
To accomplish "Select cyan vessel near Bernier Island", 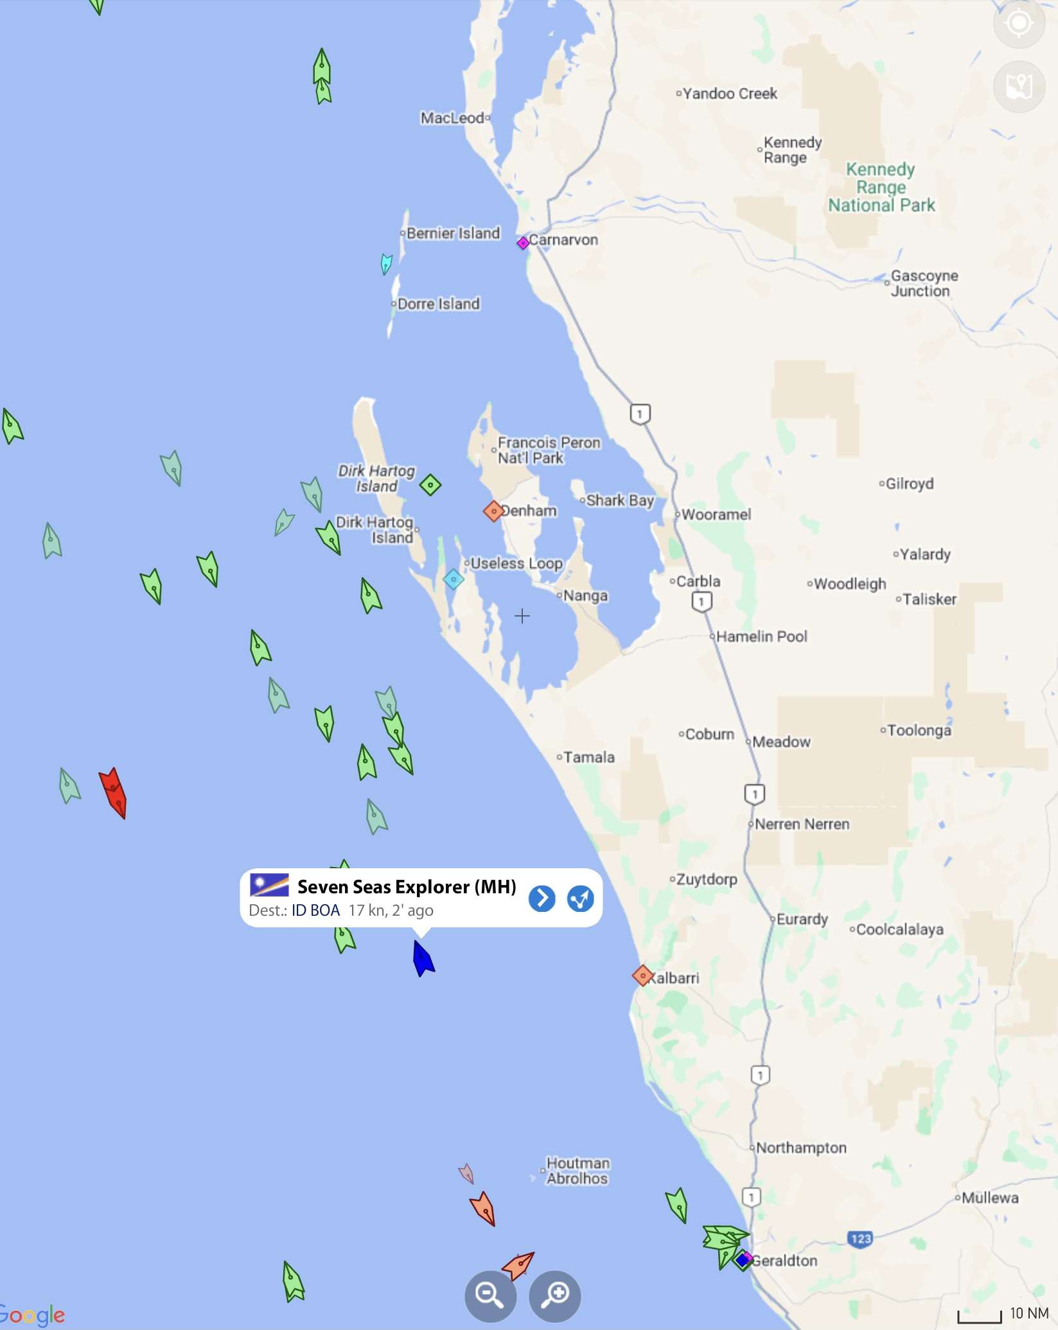I will pos(386,264).
